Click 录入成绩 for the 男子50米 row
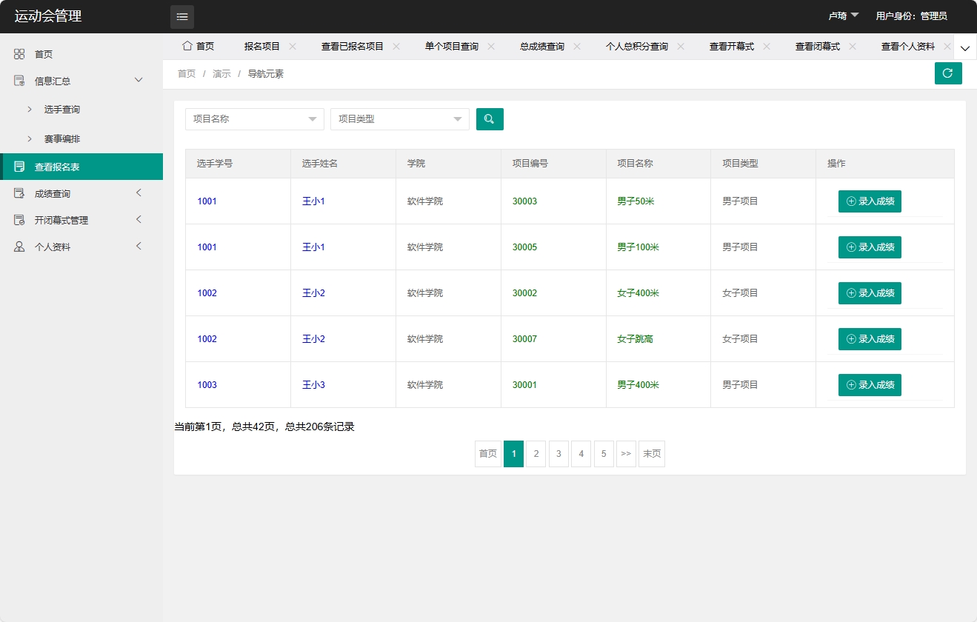Image resolution: width=977 pixels, height=622 pixels. point(870,201)
